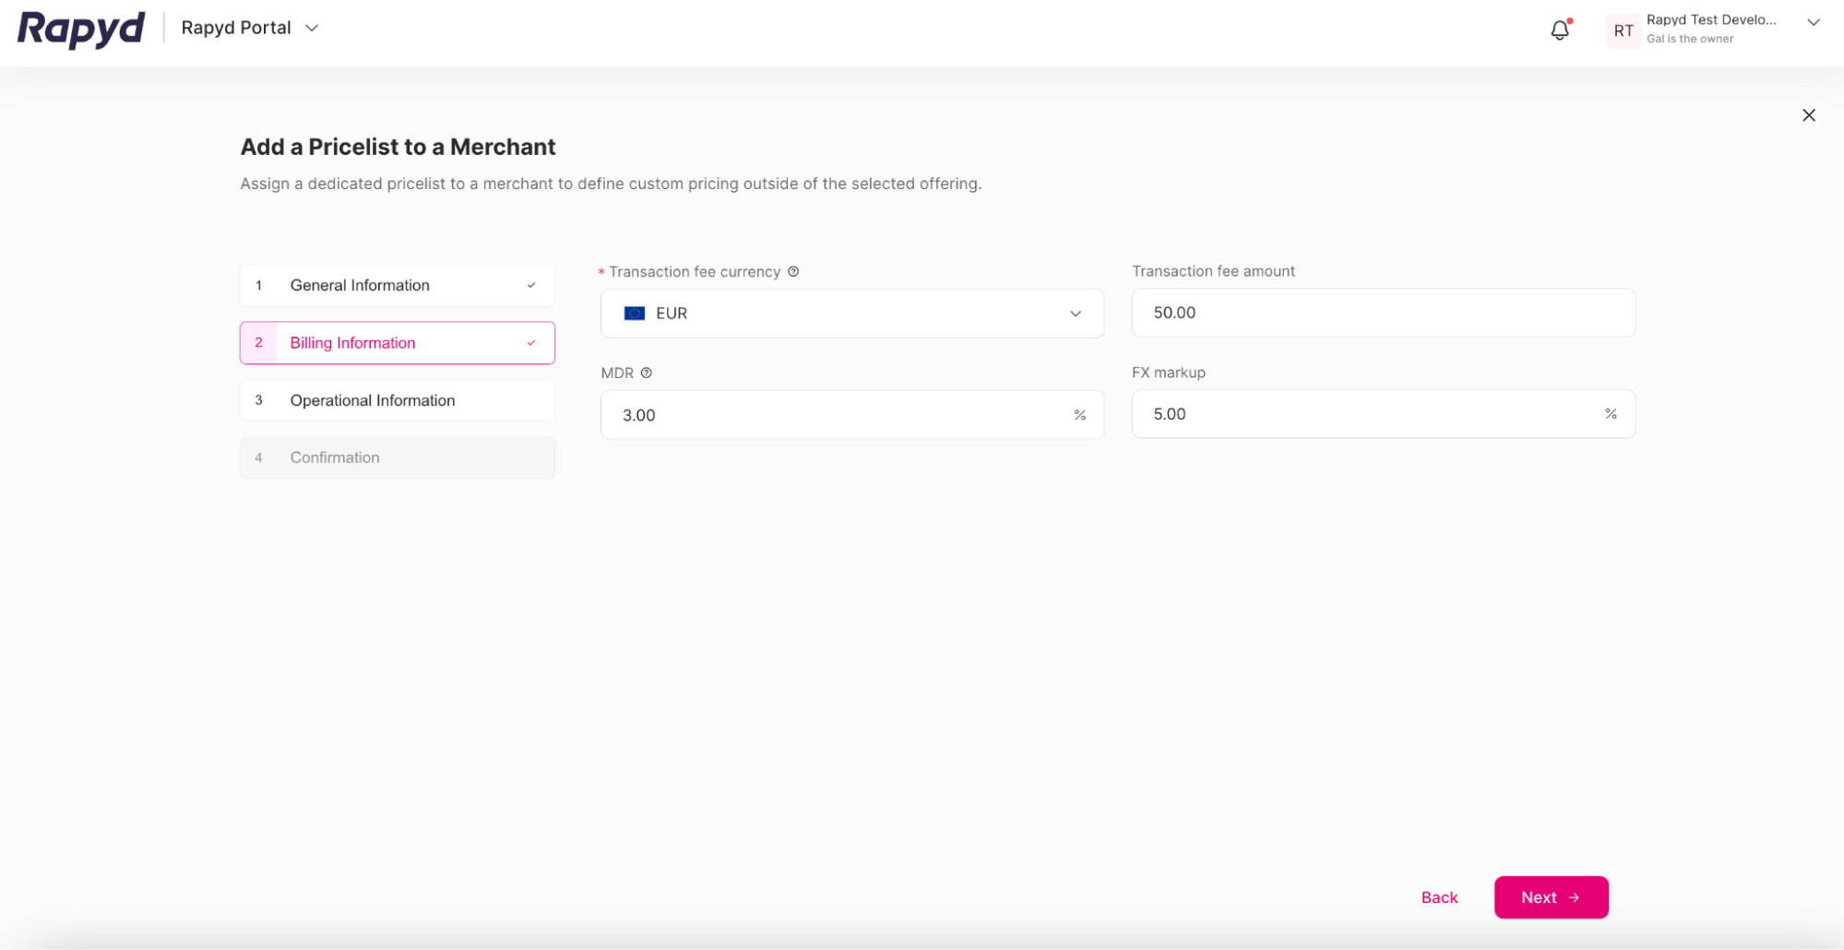Click the RT account avatar
The height and width of the screenshot is (950, 1844).
click(x=1624, y=30)
